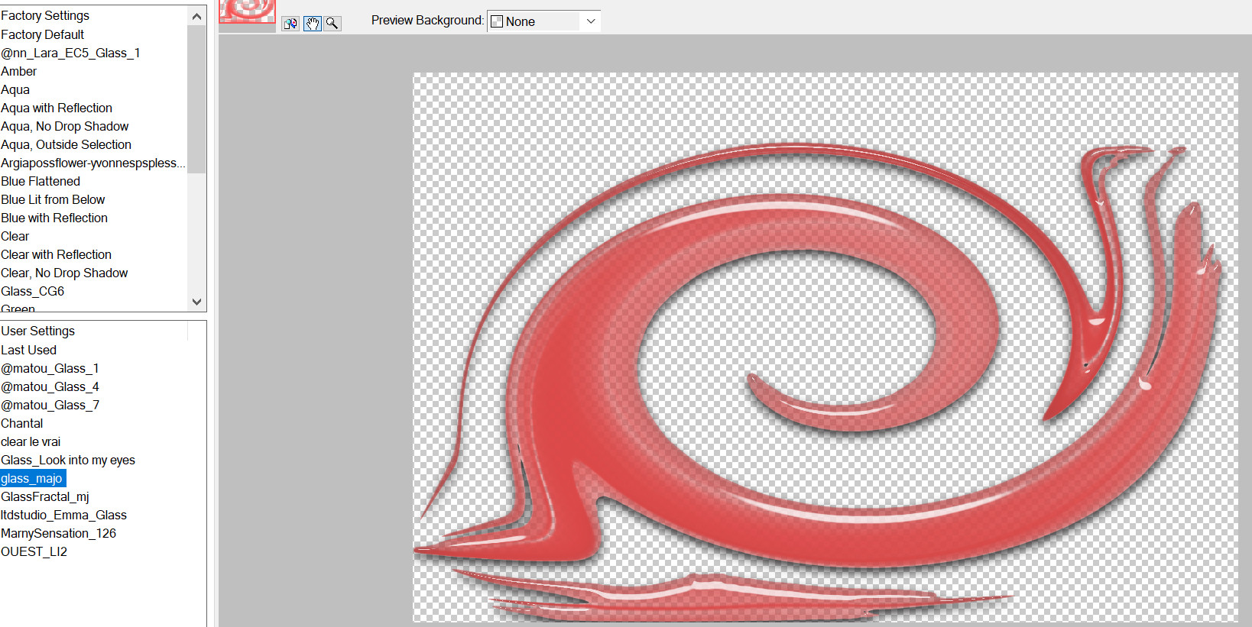
Task: Select the Amber factory preset
Action: tap(19, 71)
